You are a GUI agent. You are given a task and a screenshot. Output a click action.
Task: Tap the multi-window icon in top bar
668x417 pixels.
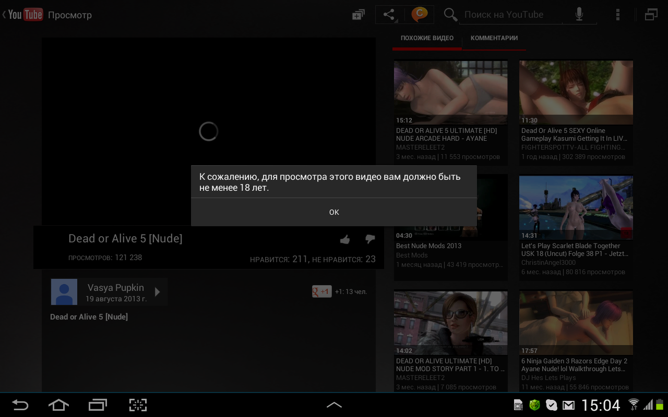(651, 15)
